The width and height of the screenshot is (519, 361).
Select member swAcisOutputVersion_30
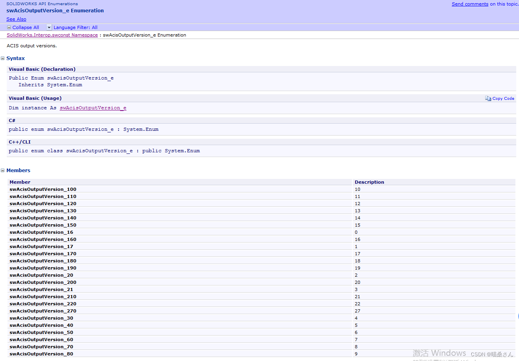[41, 318]
